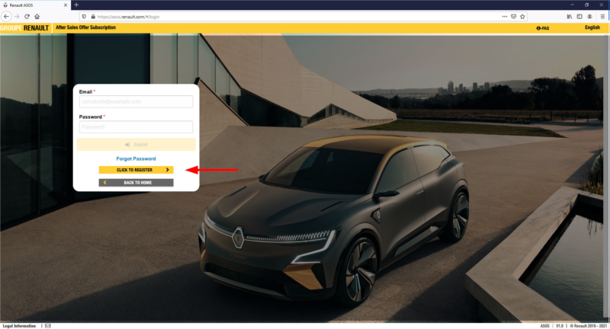The height and width of the screenshot is (329, 610).
Task: Click the Forgot Password link
Action: point(136,158)
